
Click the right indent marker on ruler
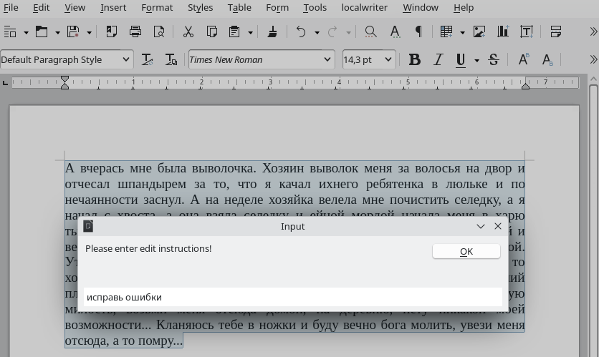526,86
